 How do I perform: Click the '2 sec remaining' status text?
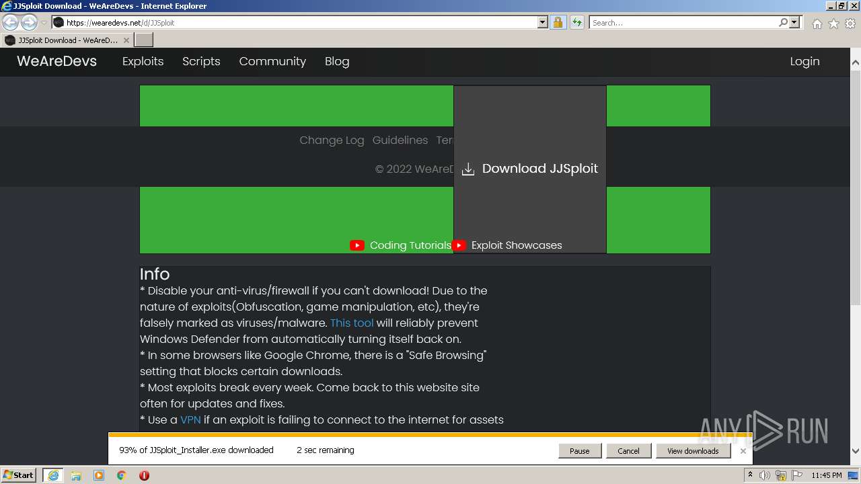325,450
